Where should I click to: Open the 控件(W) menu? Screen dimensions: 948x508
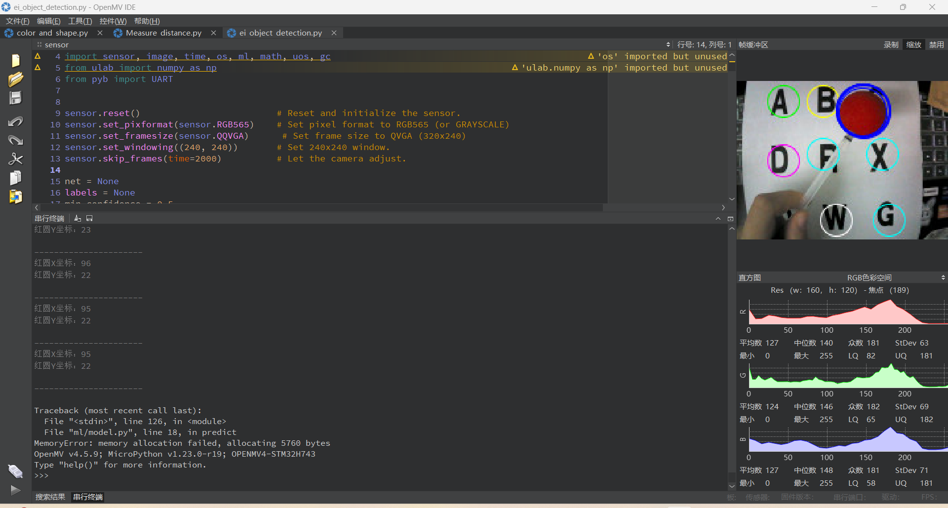click(113, 21)
